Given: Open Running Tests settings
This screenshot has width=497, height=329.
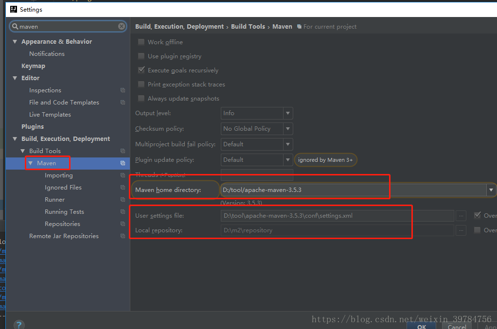Looking at the screenshot, I should pyautogui.click(x=64, y=212).
